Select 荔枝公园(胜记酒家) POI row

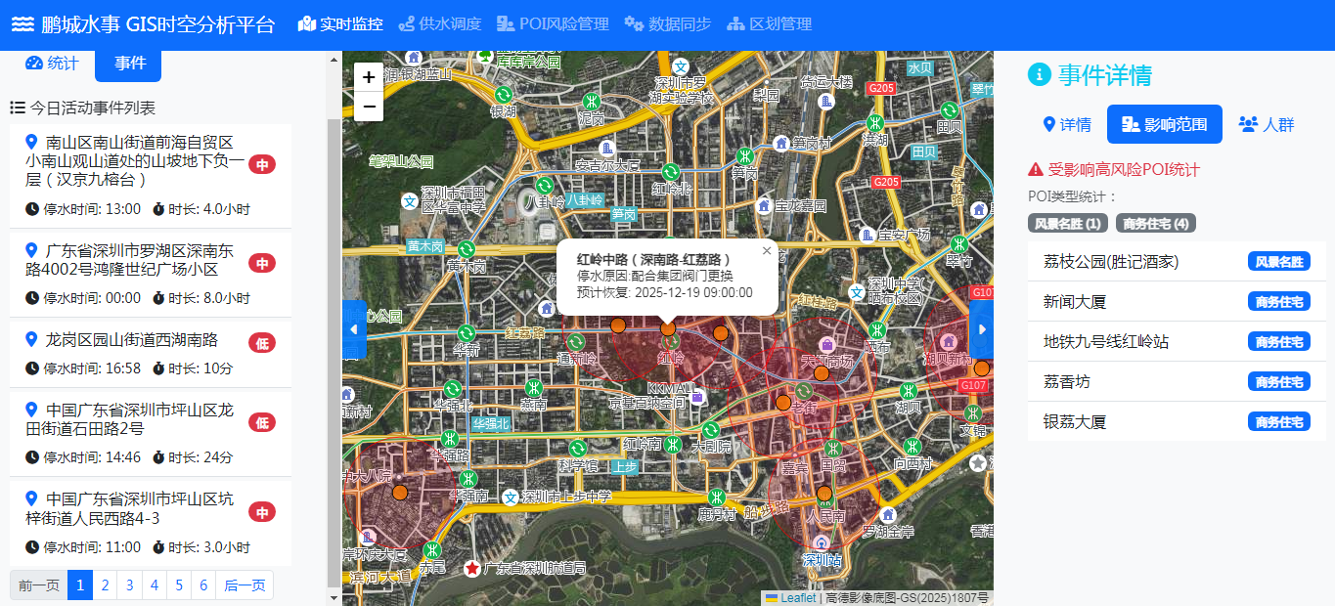1177,262
